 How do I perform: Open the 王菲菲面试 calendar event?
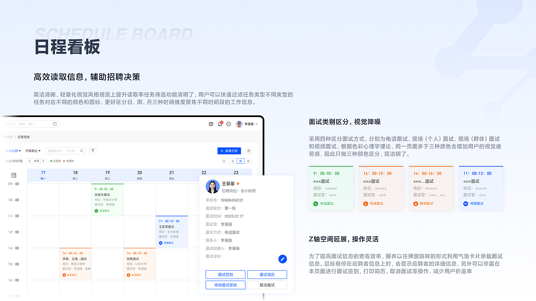click(x=172, y=232)
